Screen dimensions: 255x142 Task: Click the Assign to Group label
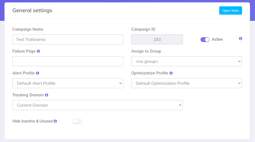(146, 51)
